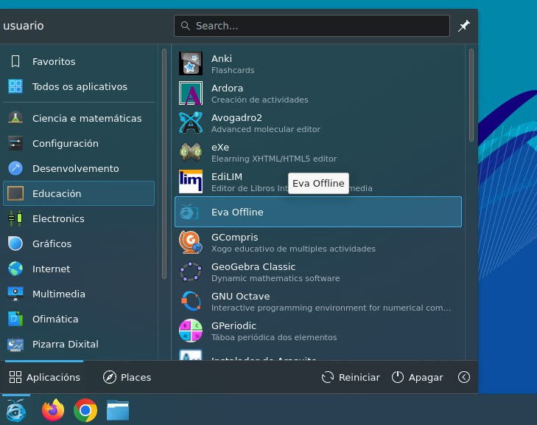Click the Reiniciar button
This screenshot has height=425, width=537.
pyautogui.click(x=351, y=377)
